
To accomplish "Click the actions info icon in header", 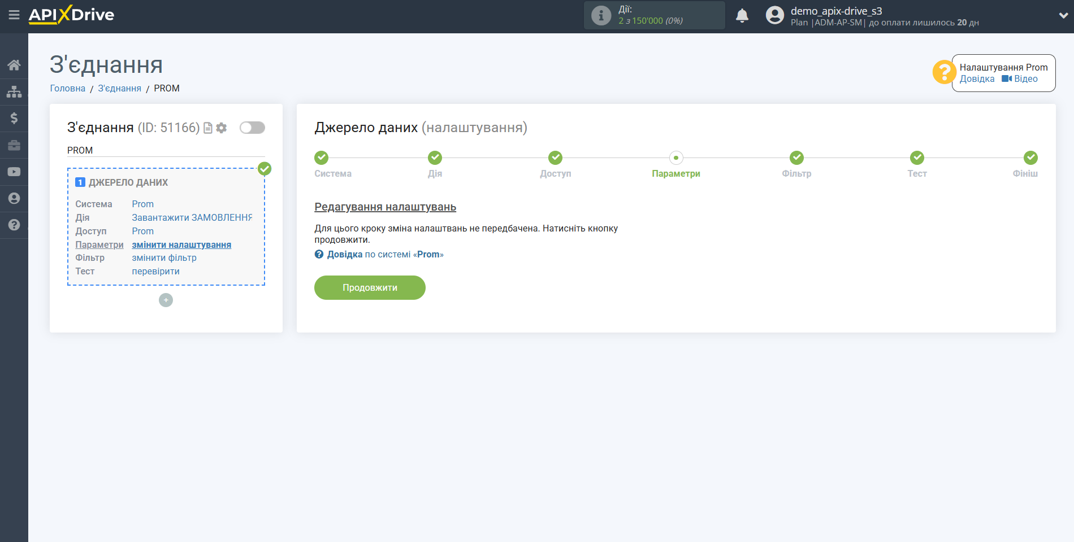I will [601, 15].
